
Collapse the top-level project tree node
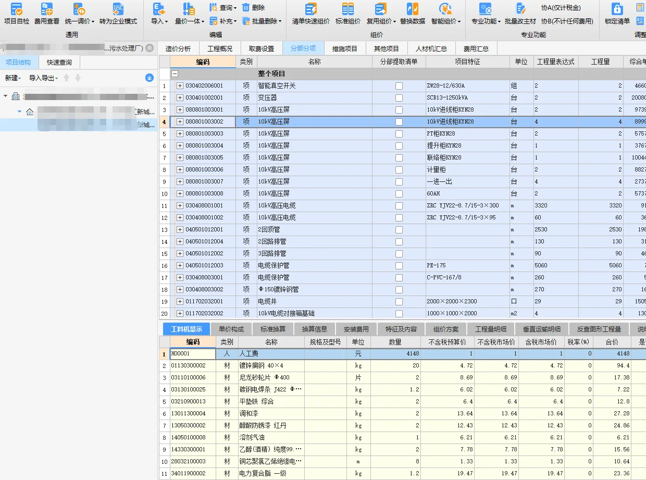(6, 96)
